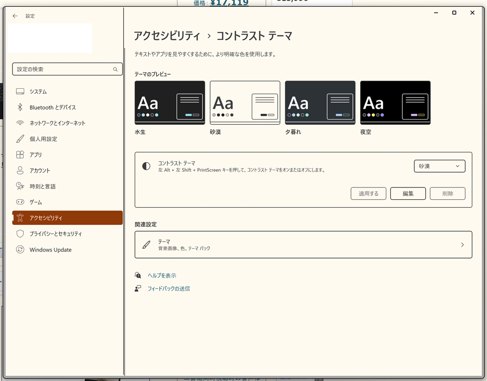Click the ゲーム controller icon
487x381 pixels.
20,202
